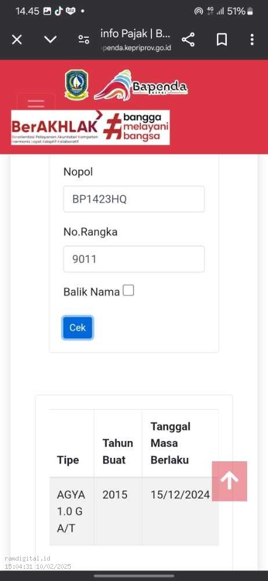Collapse browser with the down chevron
Screen dimensions: 268x581
50,40
